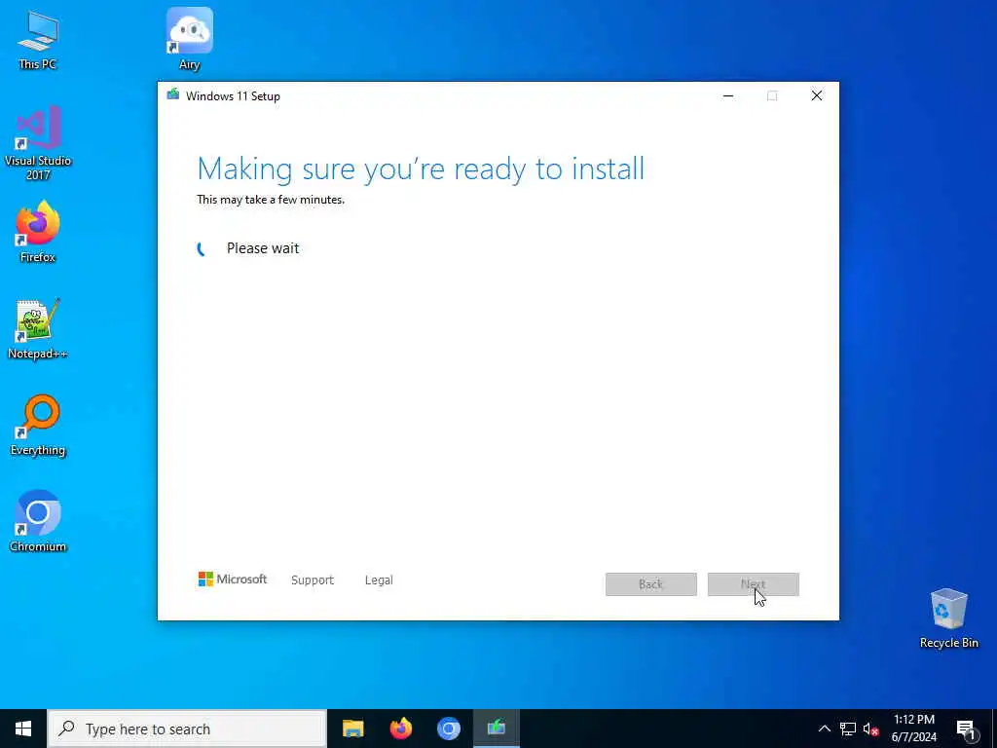Launch Chromium from the taskbar
The image size is (997, 748).
(x=448, y=729)
